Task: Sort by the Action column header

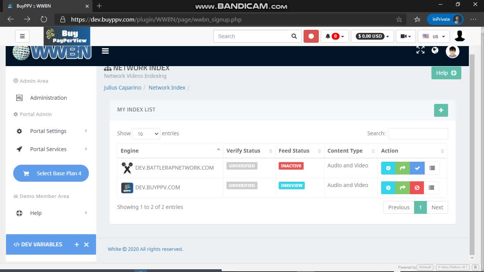Action: [x=413, y=151]
